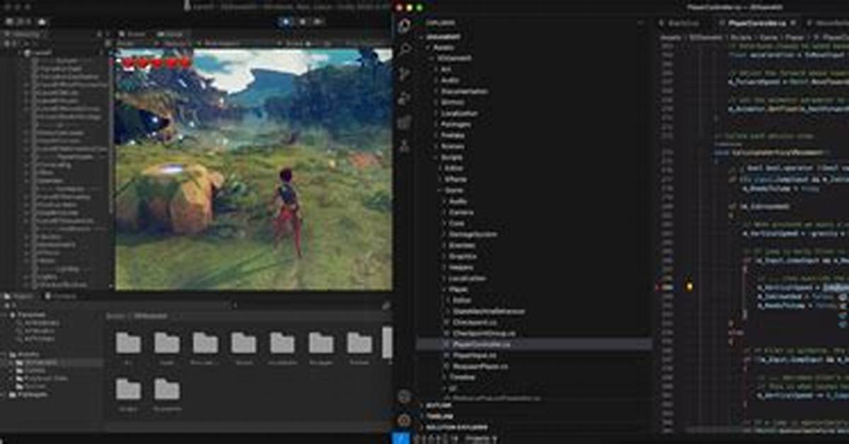
Task: Open the Extensions view in activity bar
Action: pos(404,122)
